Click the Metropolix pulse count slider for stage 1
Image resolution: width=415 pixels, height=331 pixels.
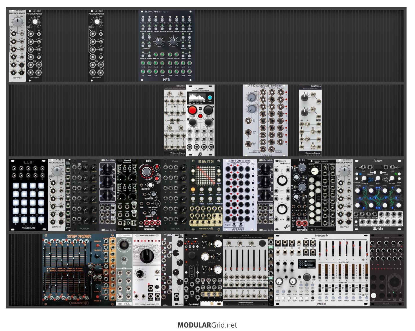[320, 272]
